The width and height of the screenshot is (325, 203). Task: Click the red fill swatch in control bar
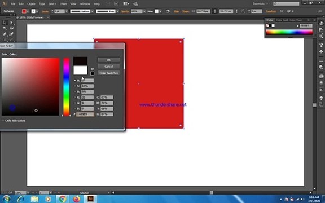(24, 11)
